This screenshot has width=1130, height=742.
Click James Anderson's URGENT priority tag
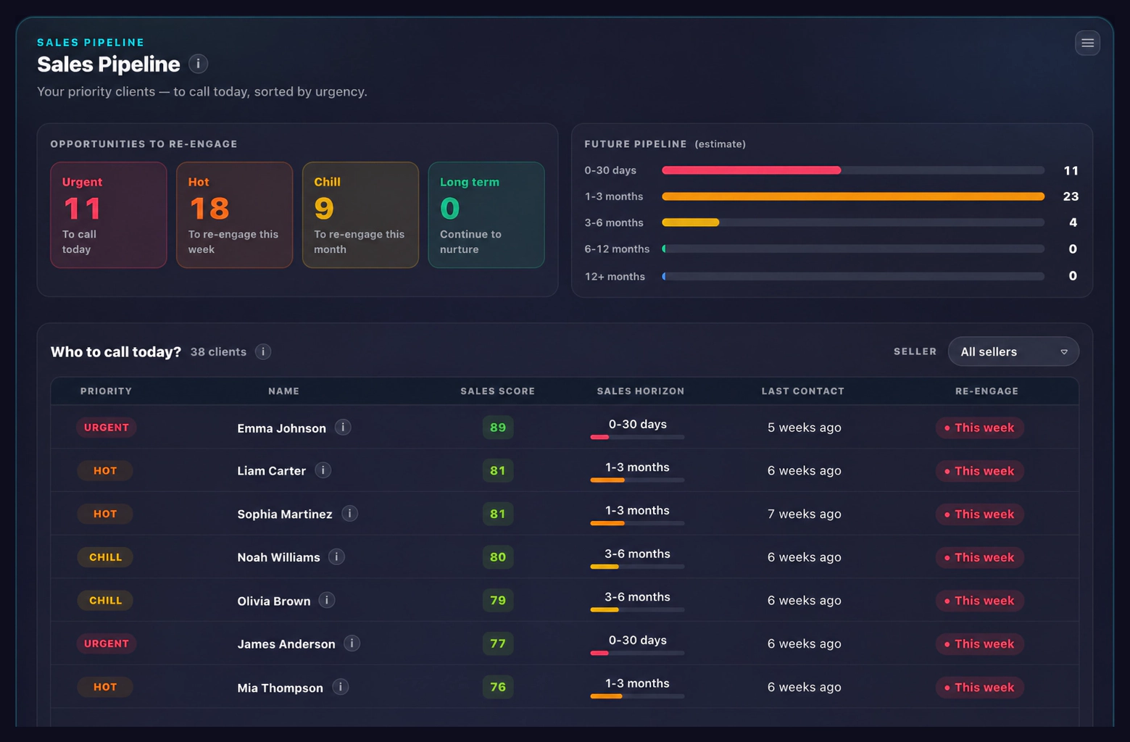(x=107, y=643)
